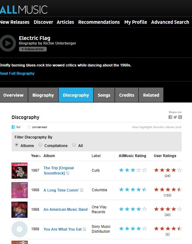Click the (24) user ratings count

167,176
